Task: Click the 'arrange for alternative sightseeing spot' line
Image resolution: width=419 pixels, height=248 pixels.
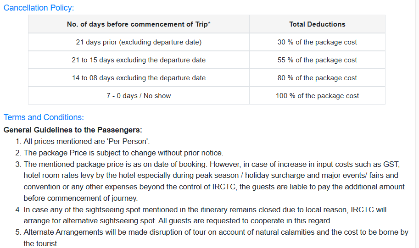Action: coord(178,221)
